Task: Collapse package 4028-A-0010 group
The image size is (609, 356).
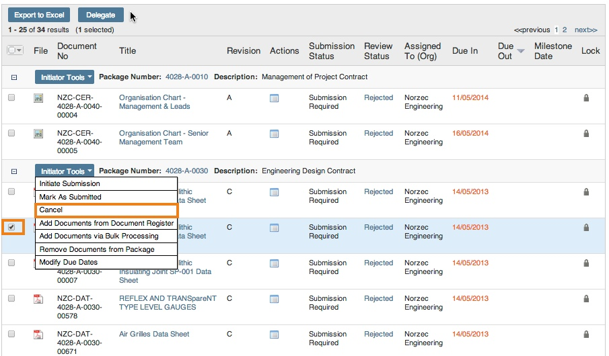Action: (x=13, y=77)
